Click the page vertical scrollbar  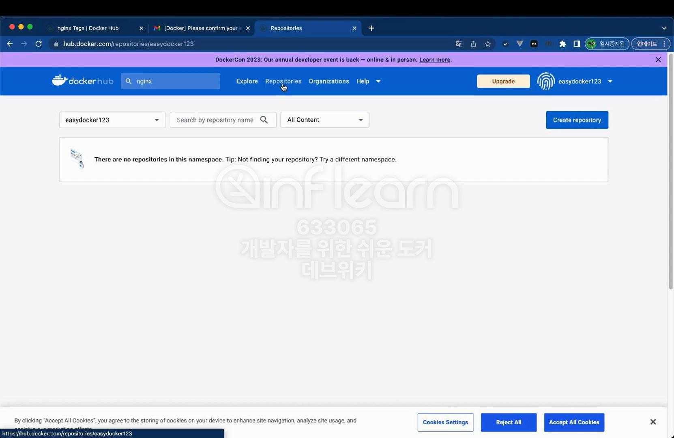[x=671, y=172]
